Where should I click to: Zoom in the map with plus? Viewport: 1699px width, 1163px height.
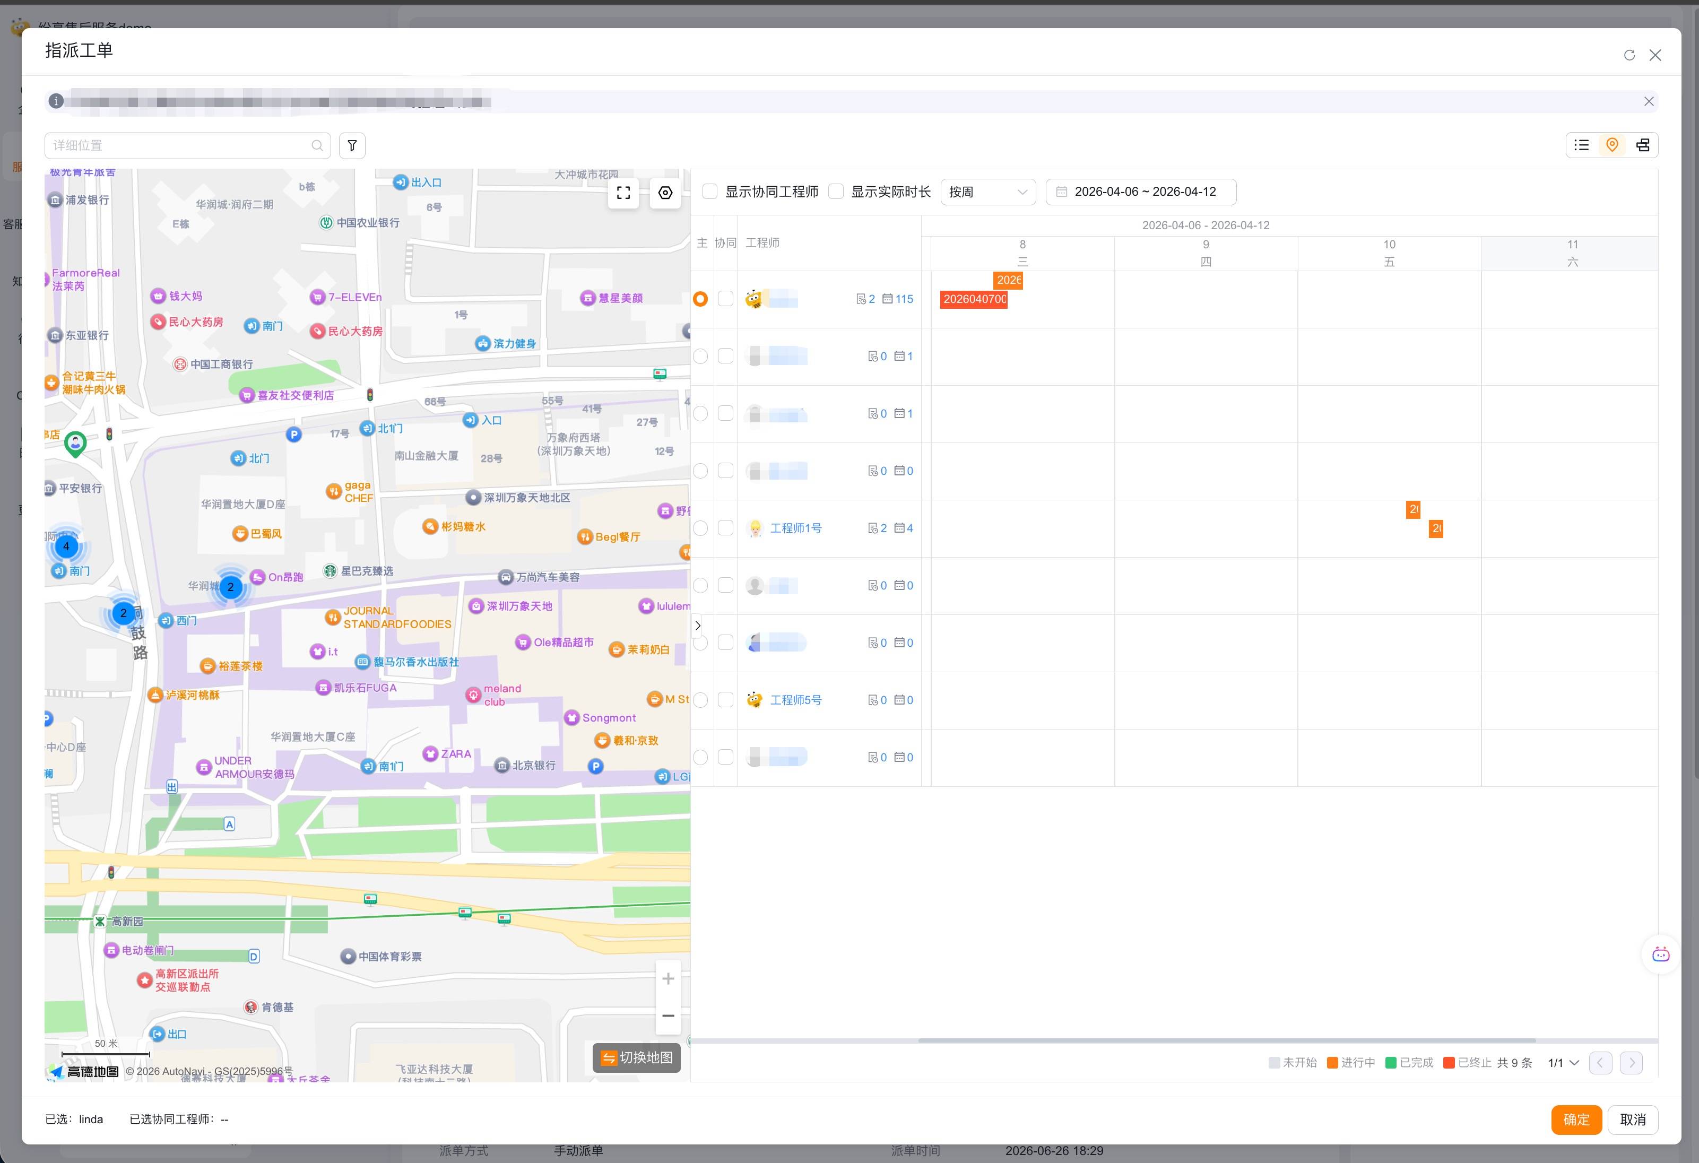tap(668, 978)
